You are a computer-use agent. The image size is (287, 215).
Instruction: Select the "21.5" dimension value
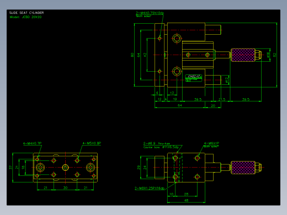pyautogui.click(x=222, y=99)
